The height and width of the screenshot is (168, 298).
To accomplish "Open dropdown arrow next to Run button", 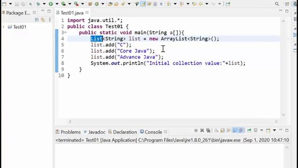I will tap(57, 4).
